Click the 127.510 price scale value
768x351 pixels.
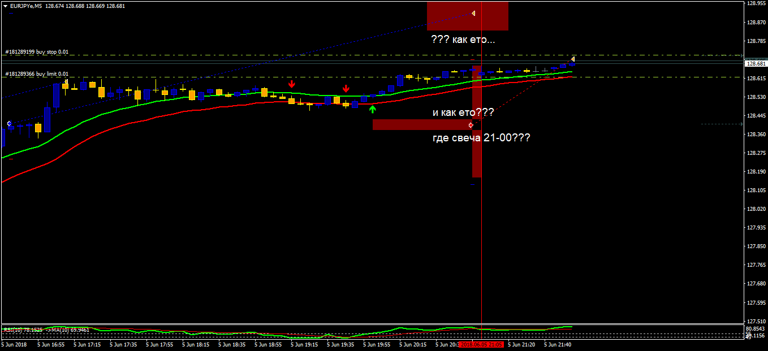point(756,320)
